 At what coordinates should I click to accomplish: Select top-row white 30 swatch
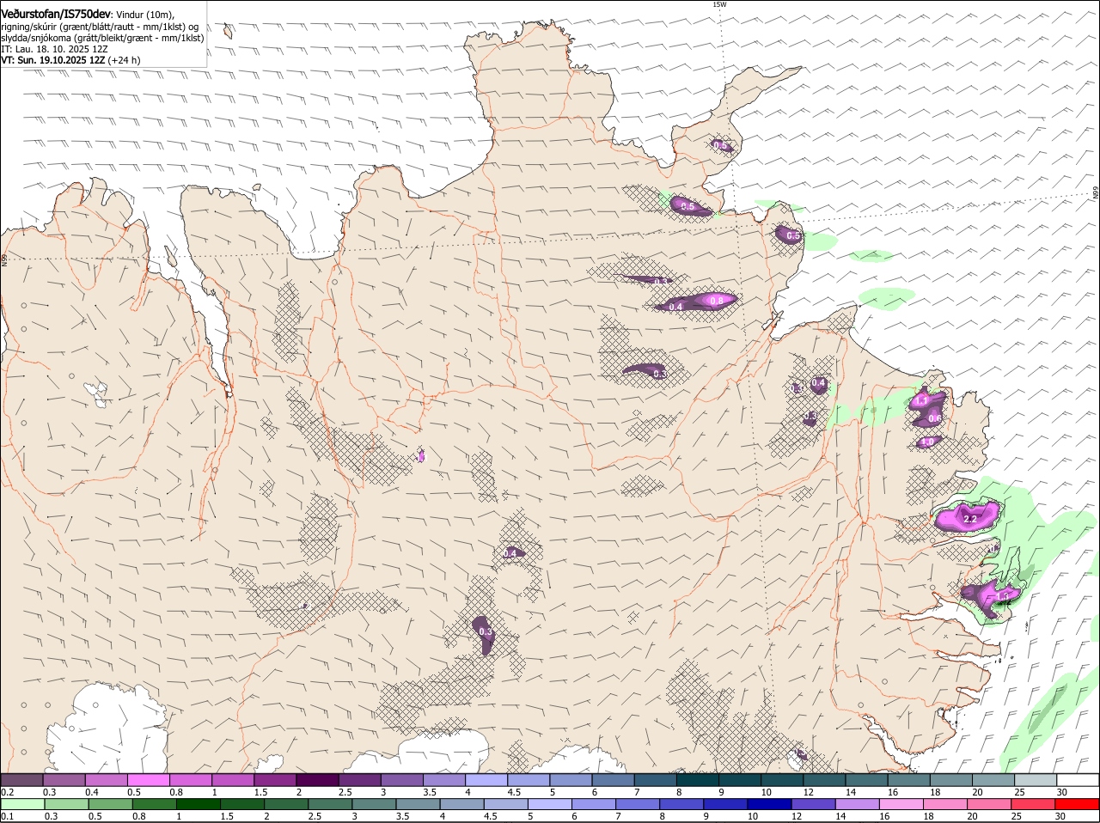pos(1078,780)
